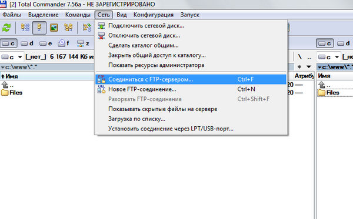
Task: Choose Показать ресурсы администратора
Action: 191,65
